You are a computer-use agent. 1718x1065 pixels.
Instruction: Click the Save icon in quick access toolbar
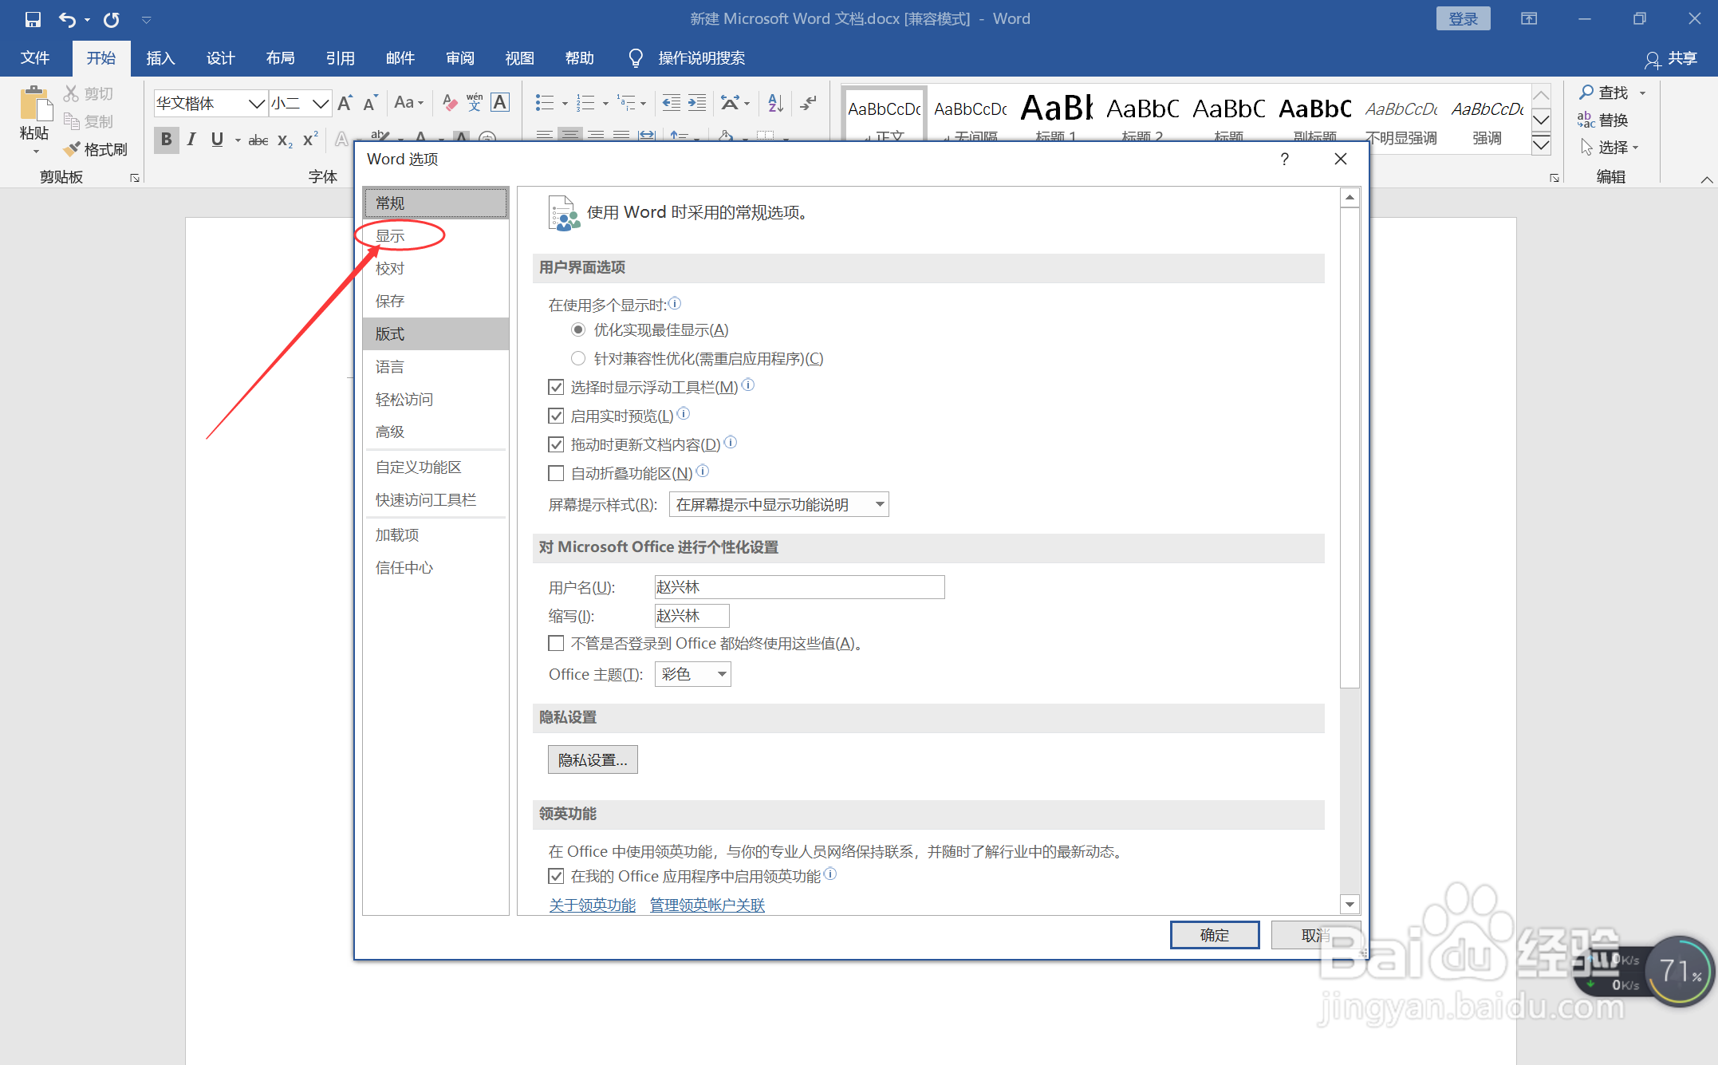tap(33, 19)
